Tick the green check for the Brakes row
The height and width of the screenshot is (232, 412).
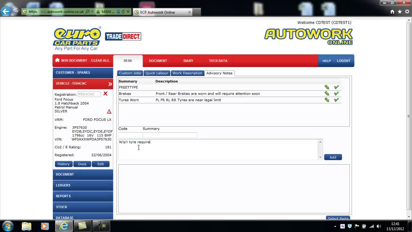(x=336, y=93)
